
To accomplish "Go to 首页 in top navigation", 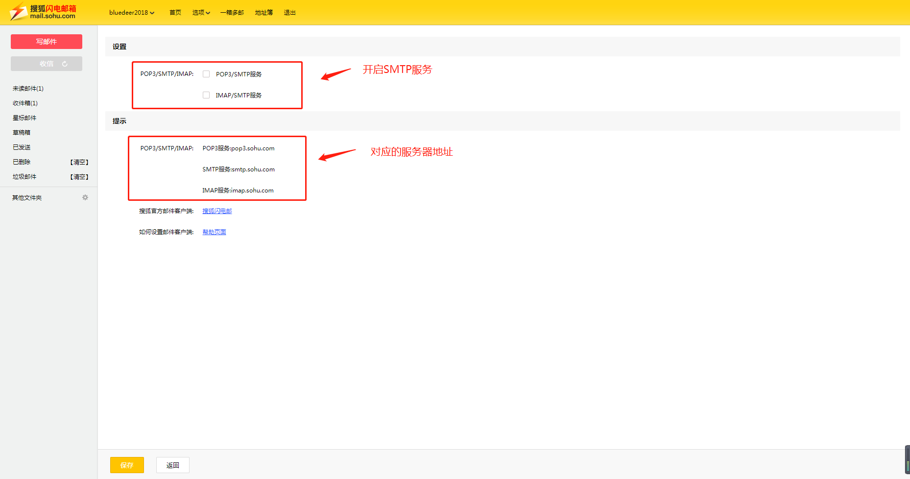I will (175, 13).
